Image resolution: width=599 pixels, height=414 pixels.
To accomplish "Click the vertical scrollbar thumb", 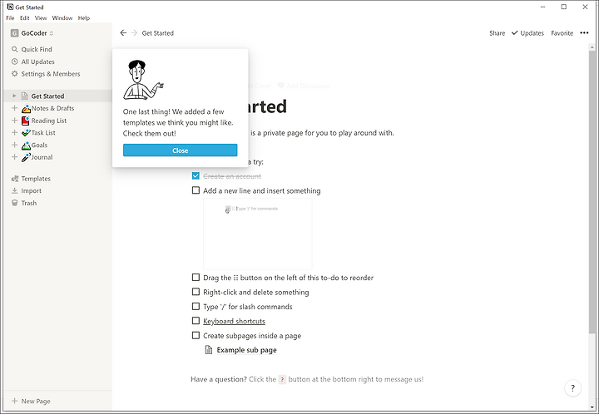I will pos(592,192).
